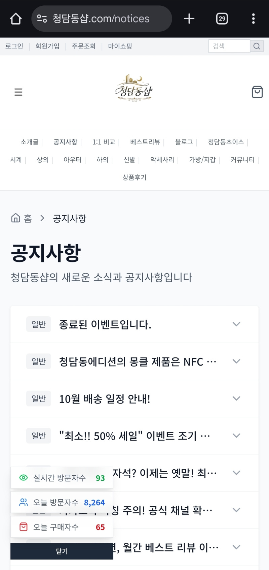This screenshot has height=570, width=269.
Task: Tap the browser home icon
Action: [x=16, y=19]
